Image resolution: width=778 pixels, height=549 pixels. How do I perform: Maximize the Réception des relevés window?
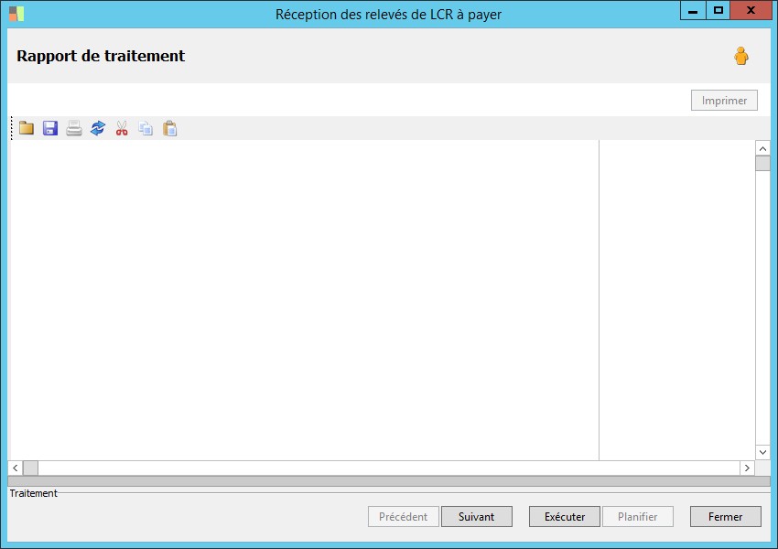(x=718, y=10)
